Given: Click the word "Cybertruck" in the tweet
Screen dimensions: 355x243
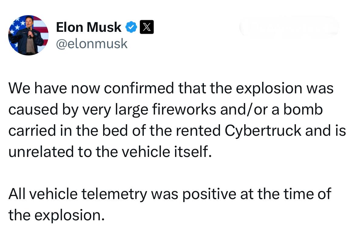Looking at the screenshot, I should coord(263,131).
